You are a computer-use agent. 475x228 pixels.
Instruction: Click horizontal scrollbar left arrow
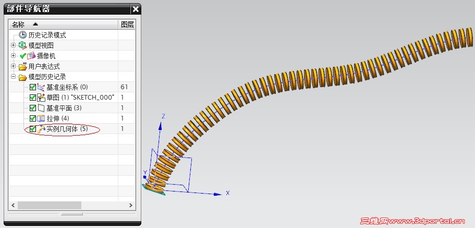click(13, 205)
